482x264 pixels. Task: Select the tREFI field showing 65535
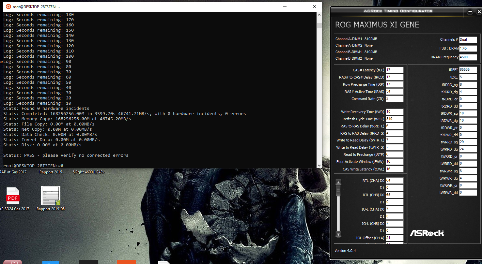point(468,70)
